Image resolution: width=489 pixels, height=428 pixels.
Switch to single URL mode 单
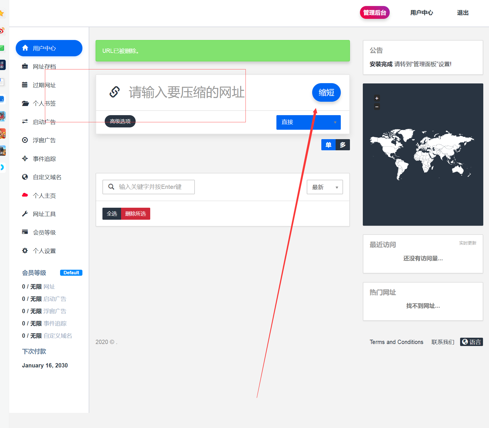[328, 145]
